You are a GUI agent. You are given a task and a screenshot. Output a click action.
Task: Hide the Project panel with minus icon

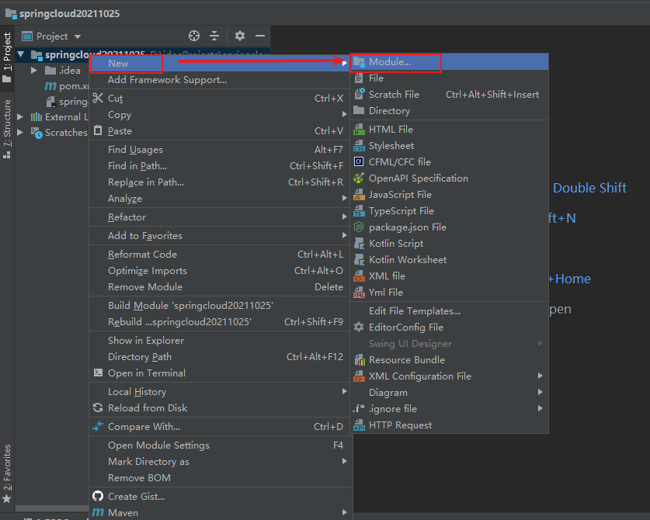(260, 36)
